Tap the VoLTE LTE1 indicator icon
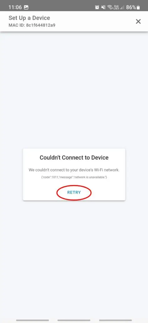This screenshot has height=323, width=148. pyautogui.click(x=116, y=8)
